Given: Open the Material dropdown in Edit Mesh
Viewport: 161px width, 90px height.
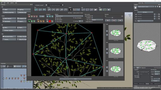Looking at the screenshot, I should [69, 16].
